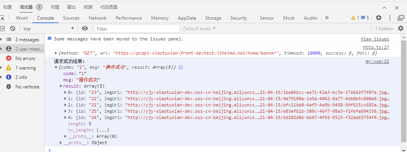Open the Performance tab

[129, 18]
